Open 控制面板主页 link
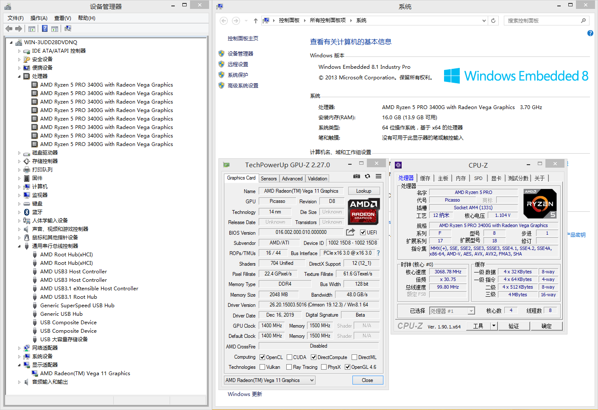 pos(243,39)
